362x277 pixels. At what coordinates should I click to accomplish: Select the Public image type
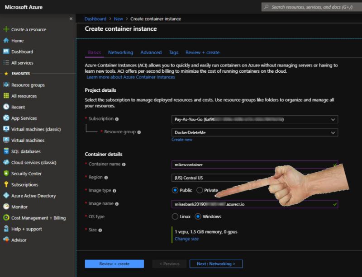(x=175, y=190)
